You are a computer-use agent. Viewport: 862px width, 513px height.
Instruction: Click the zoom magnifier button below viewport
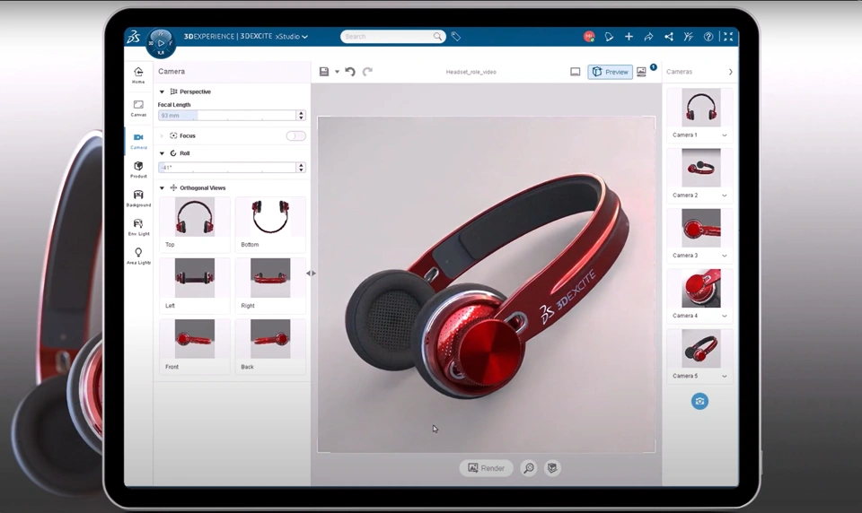[528, 468]
